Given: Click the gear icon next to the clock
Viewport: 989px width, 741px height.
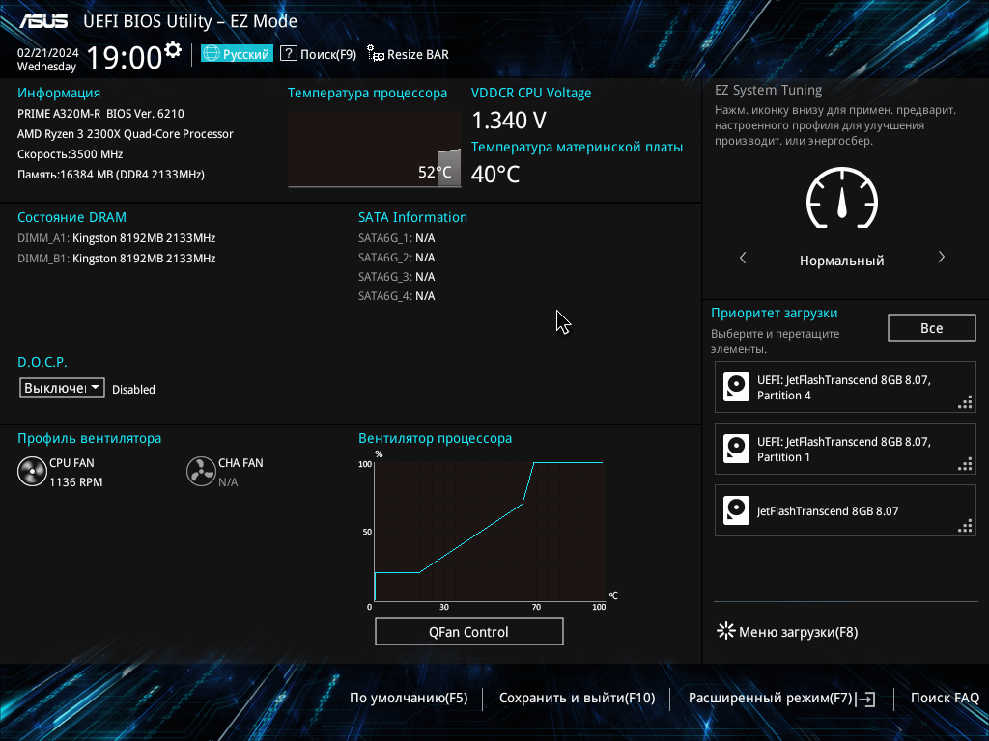Looking at the screenshot, I should click(x=173, y=50).
